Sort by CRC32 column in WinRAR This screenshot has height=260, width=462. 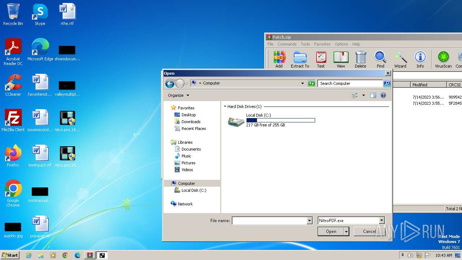click(x=454, y=85)
